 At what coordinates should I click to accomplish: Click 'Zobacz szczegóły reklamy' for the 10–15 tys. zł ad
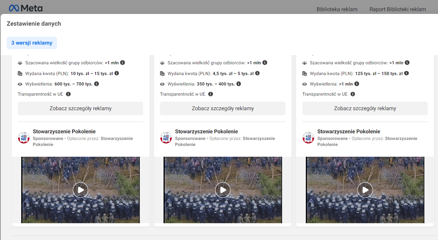pos(81,108)
